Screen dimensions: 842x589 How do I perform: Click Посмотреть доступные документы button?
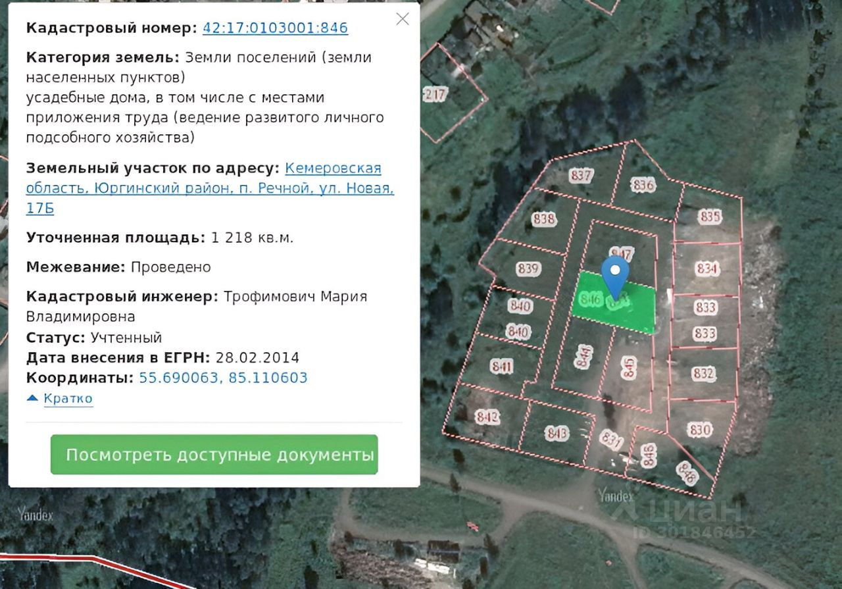tap(214, 455)
